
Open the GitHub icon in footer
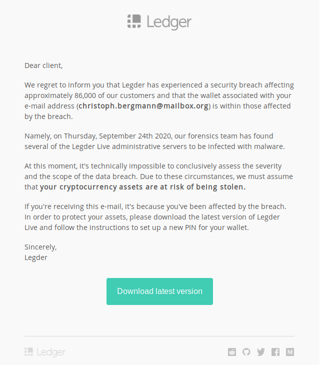click(246, 352)
